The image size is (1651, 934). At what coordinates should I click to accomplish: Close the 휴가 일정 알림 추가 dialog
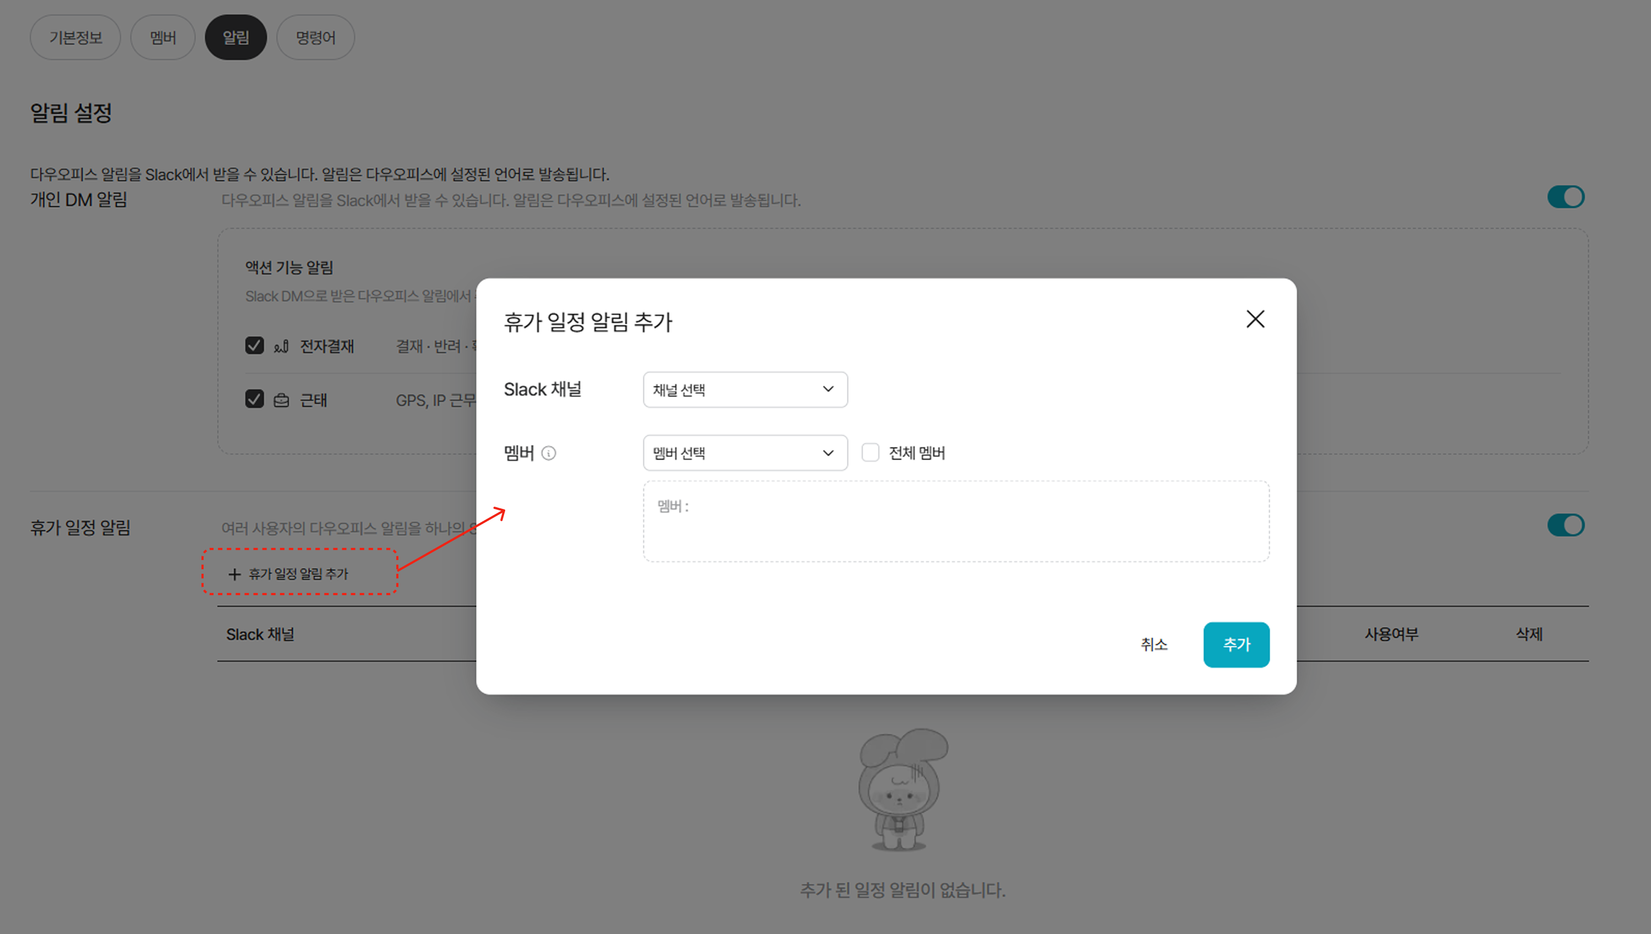coord(1255,319)
